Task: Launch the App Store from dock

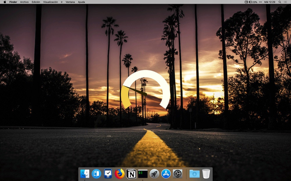Action: [x=166, y=174]
